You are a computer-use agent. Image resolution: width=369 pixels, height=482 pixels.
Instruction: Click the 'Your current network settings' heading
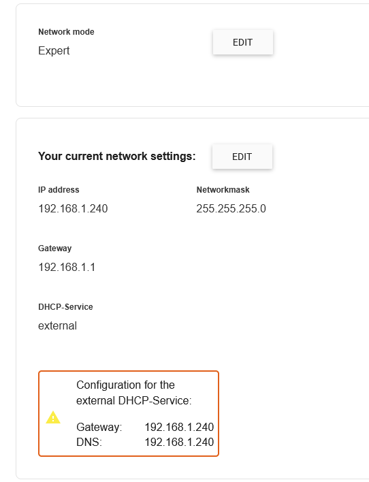click(117, 156)
